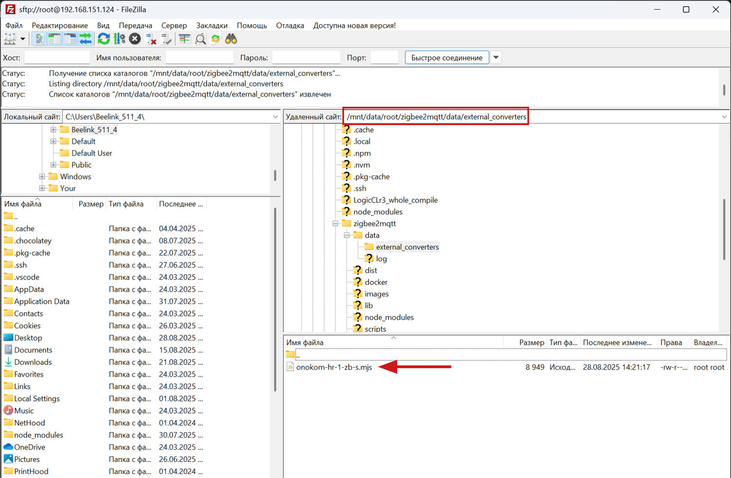731x478 pixels.
Task: Toggle remote directory tree display
Action: 70,39
